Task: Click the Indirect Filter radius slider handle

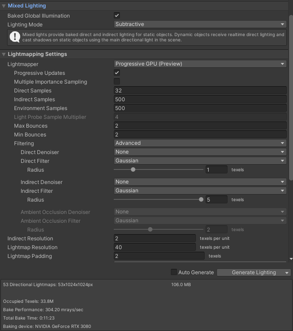Action: [201, 199]
